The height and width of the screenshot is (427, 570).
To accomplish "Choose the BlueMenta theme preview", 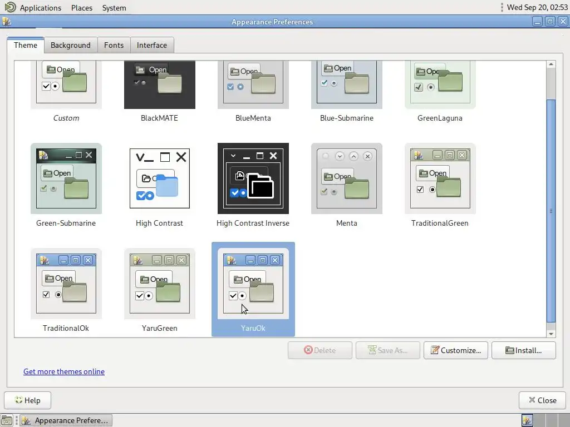I will click(x=253, y=85).
